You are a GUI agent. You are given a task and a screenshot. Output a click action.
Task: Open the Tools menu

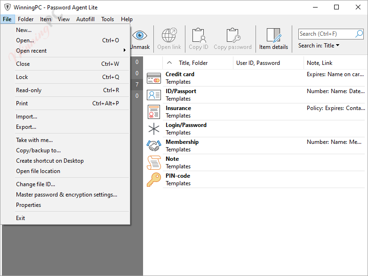pos(107,19)
